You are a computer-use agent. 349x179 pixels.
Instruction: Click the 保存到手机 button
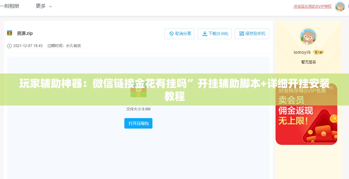(252, 34)
